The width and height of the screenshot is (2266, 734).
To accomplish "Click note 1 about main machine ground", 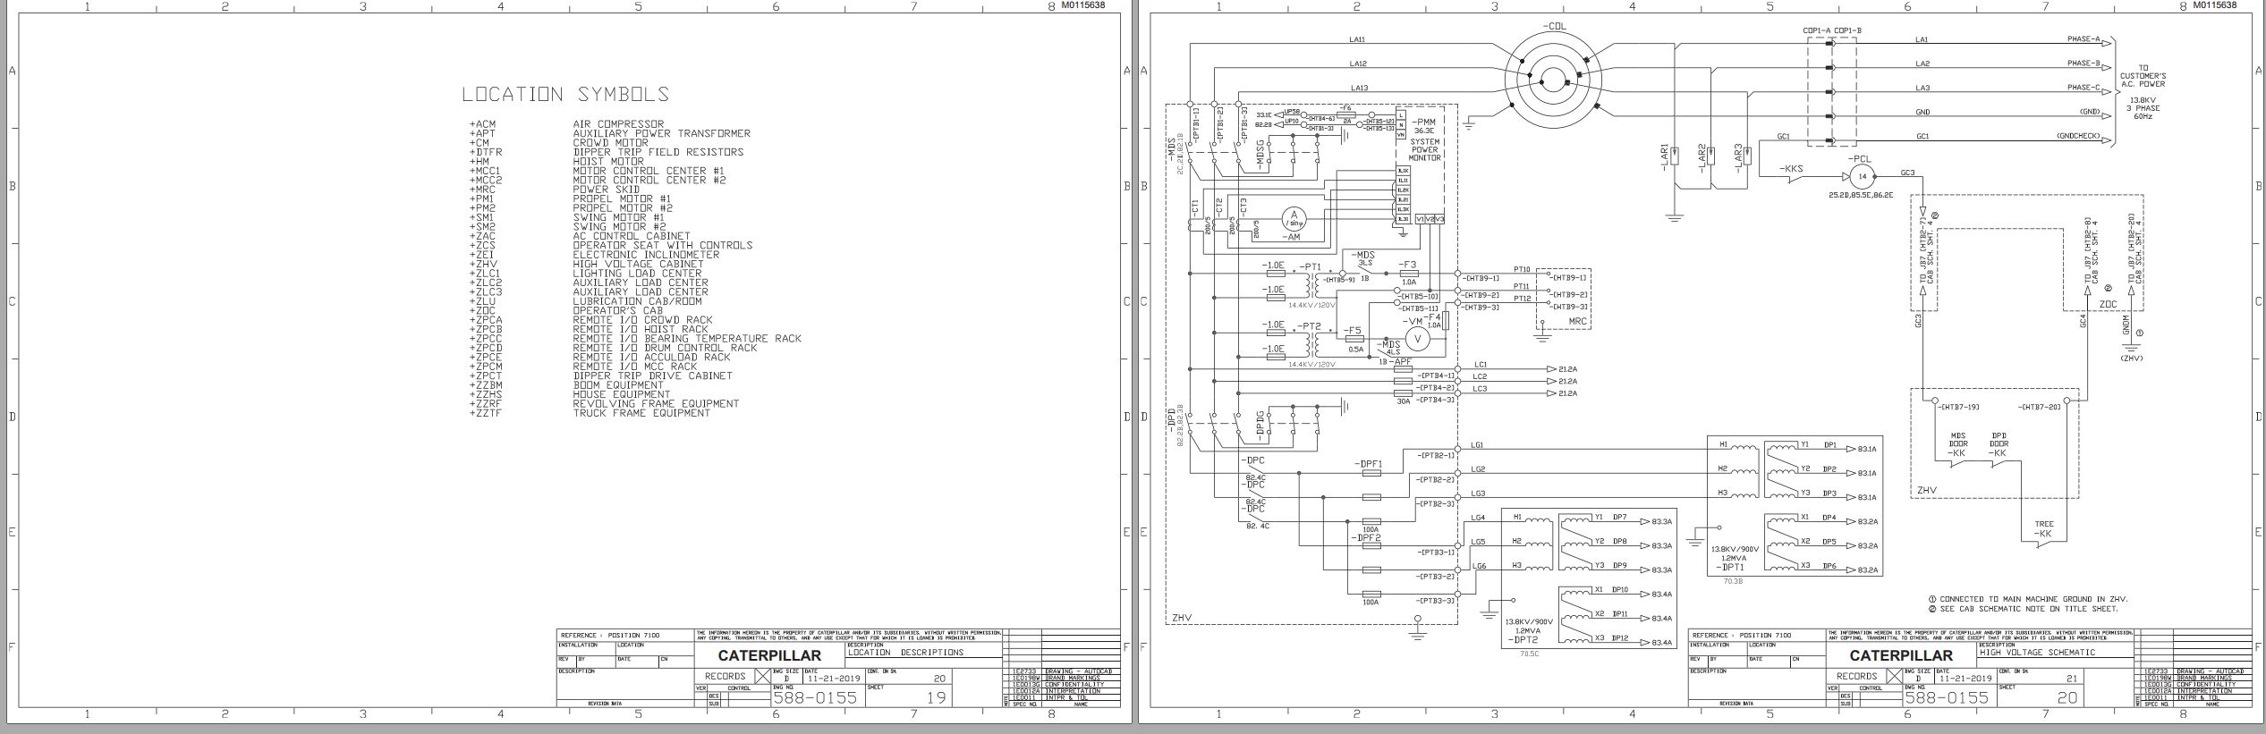I will pyautogui.click(x=2027, y=599).
